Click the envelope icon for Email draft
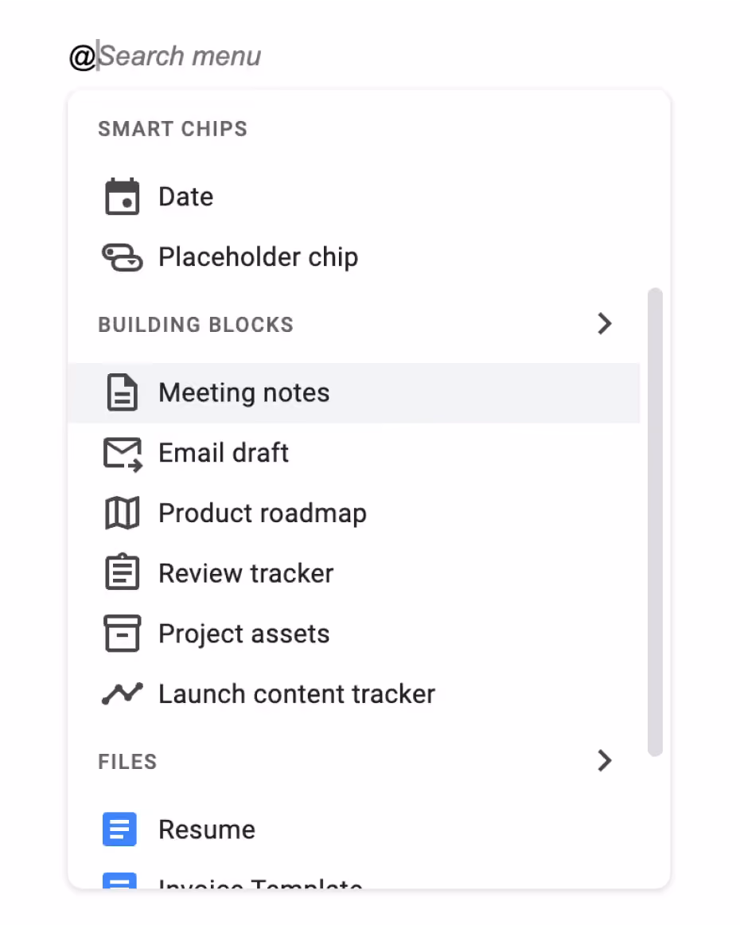 point(123,455)
